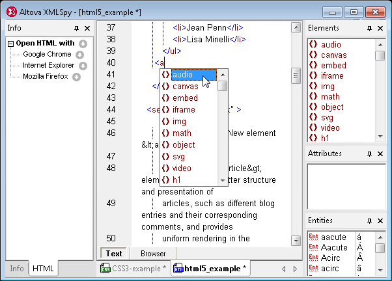Click svg in the Elements panel
392x281 pixels.
coord(327,117)
